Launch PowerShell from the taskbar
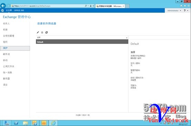This screenshot has width=191, height=126. pos(16,123)
